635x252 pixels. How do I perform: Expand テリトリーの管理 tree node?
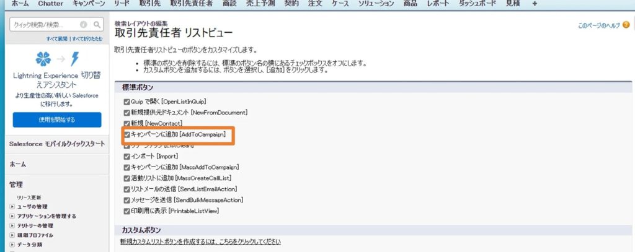click(12, 226)
